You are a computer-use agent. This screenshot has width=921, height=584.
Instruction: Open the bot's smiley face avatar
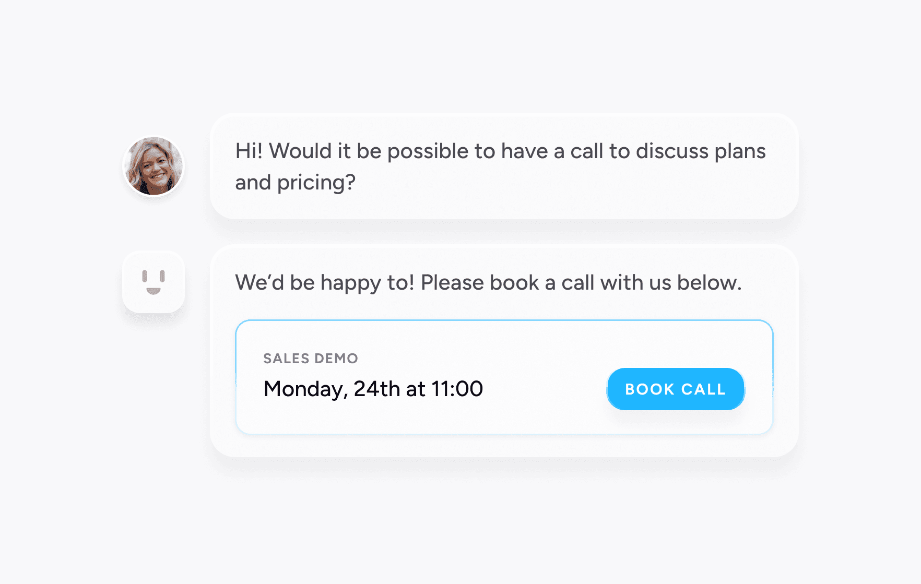[153, 282]
